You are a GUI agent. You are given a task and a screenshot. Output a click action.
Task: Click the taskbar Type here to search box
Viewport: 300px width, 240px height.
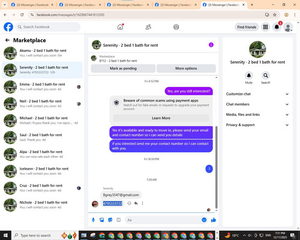(45, 235)
